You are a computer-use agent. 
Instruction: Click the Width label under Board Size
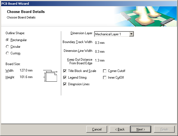[9, 71]
